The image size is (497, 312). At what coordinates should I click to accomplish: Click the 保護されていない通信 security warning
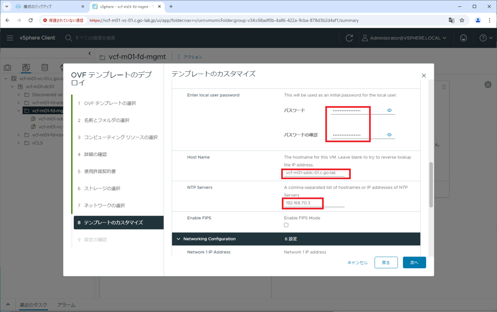[63, 20]
